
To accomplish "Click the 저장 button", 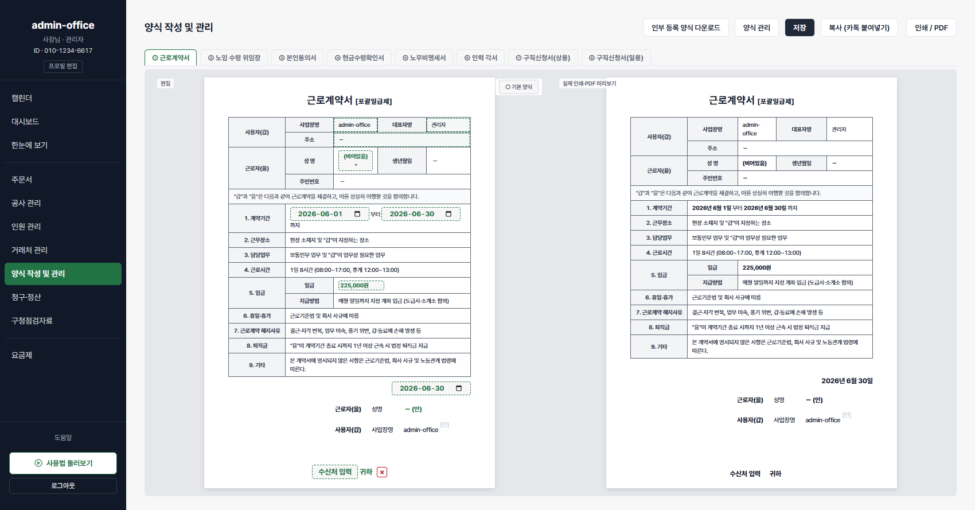I will [799, 28].
